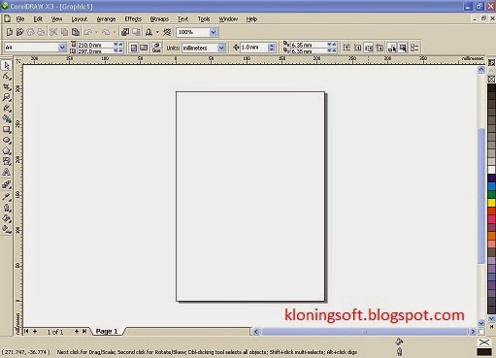Pick the green swatch in color palette
Screen dimensions: 496x358
(491, 194)
